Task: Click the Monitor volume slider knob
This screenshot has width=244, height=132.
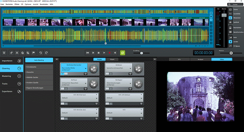Action: coord(231,53)
